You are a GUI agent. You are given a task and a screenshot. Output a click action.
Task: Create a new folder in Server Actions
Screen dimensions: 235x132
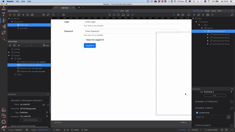point(14,15)
